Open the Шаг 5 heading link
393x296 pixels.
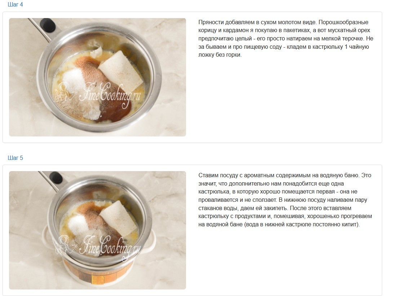point(15,158)
